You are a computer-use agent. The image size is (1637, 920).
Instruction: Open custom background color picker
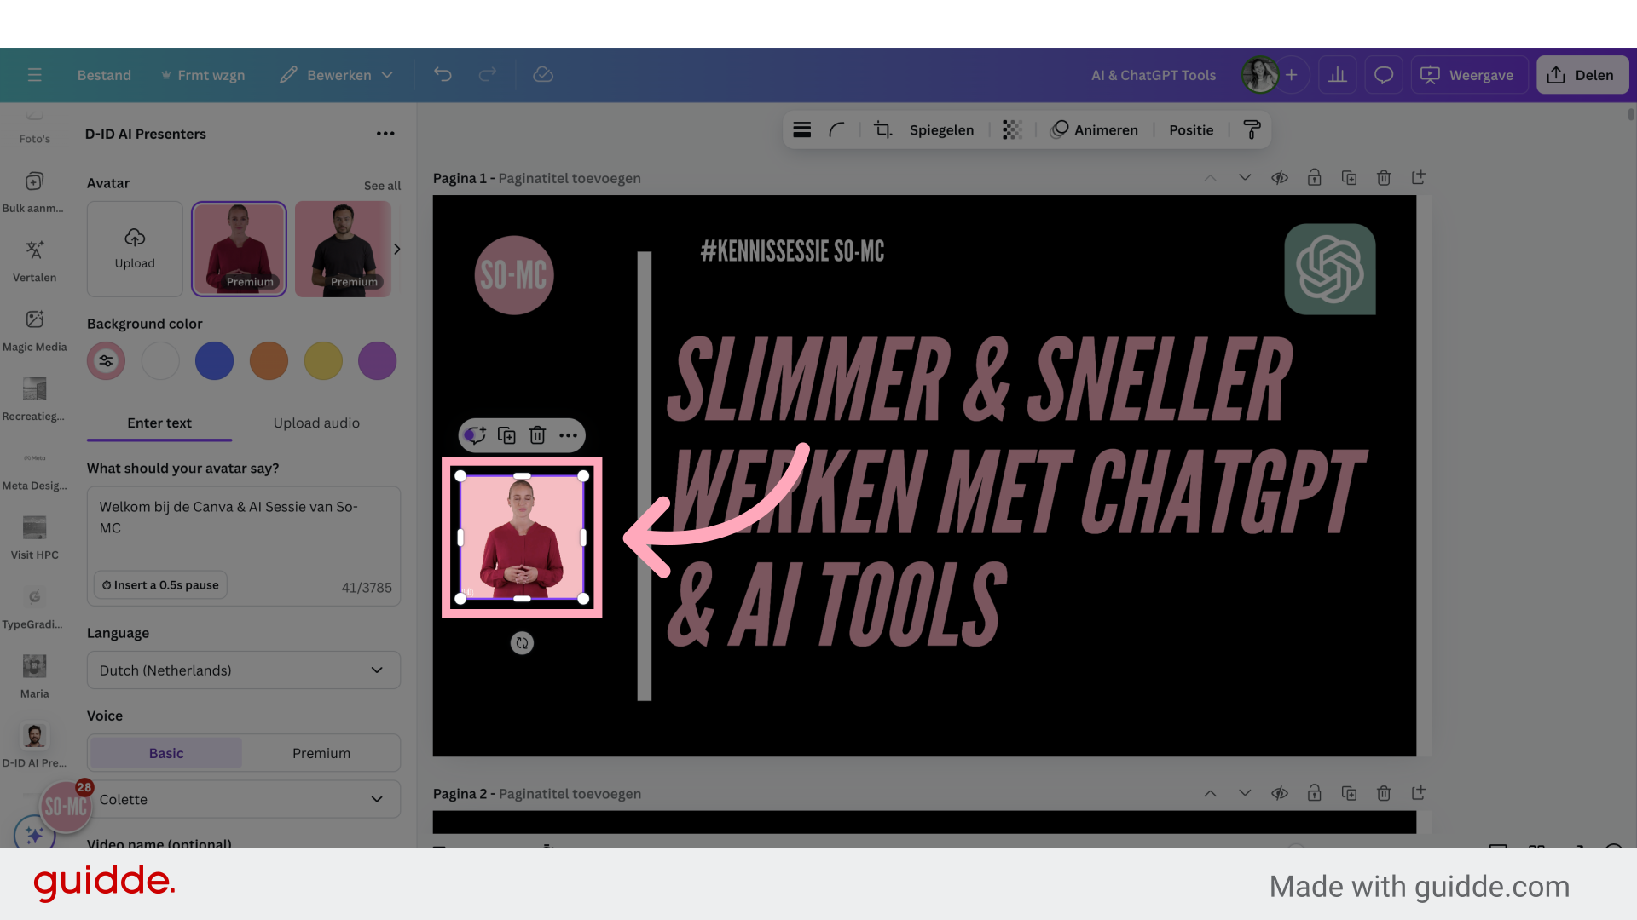pos(106,361)
